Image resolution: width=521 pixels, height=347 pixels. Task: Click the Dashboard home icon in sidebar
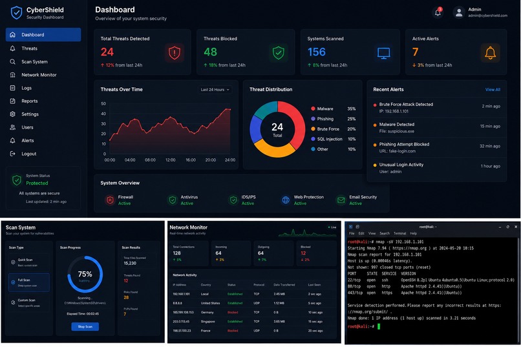point(13,34)
